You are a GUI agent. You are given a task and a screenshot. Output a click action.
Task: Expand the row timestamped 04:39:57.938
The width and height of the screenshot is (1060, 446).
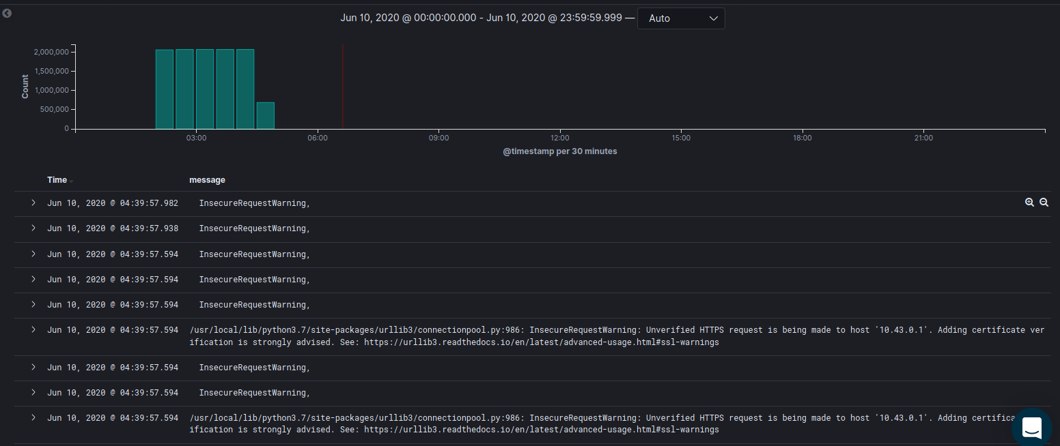[33, 228]
